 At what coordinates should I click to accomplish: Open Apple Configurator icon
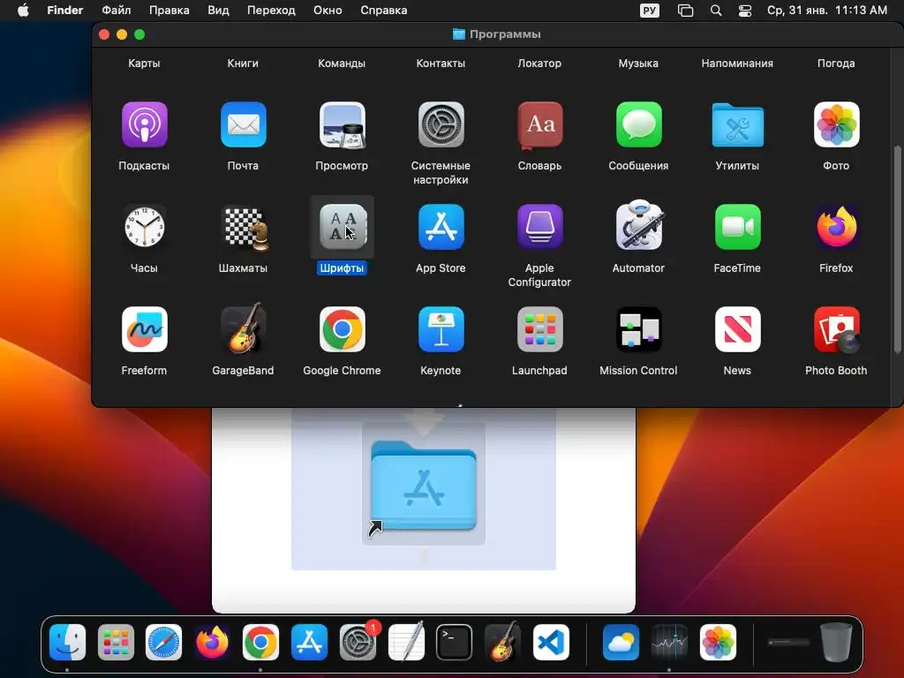point(539,227)
